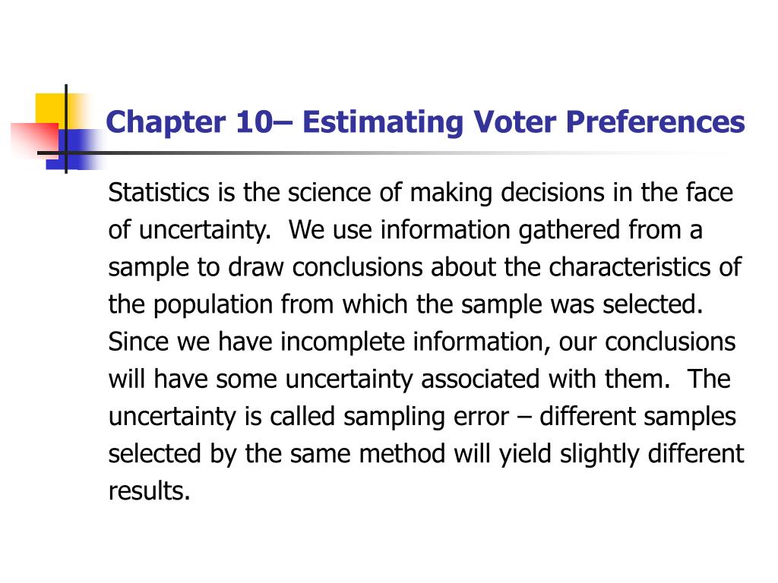Click the word 'uncertainty.' on the second line
778x583 pixels.
coord(205,231)
